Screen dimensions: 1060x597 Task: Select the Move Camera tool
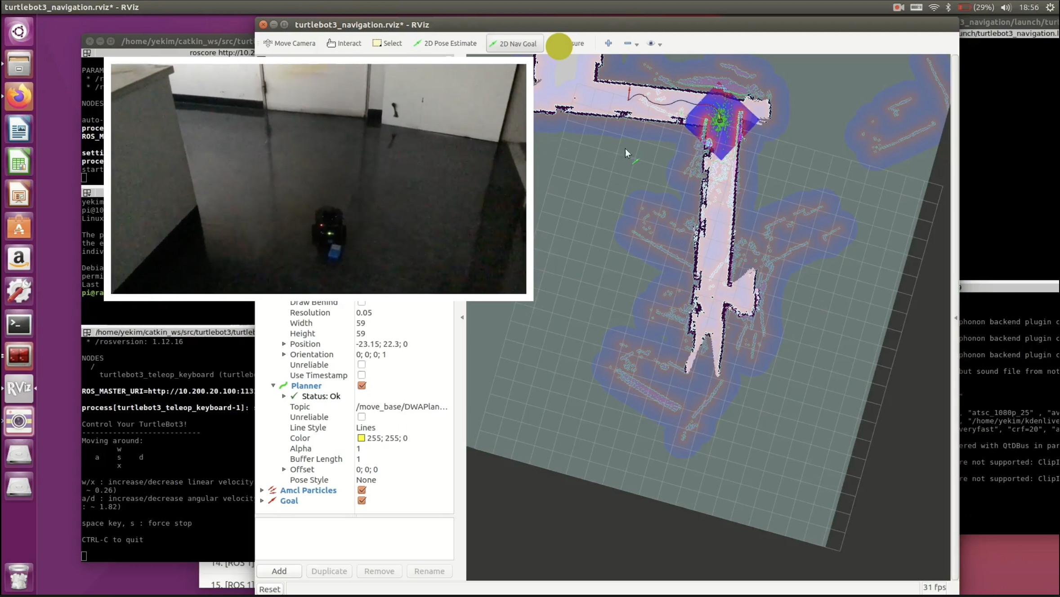(290, 43)
